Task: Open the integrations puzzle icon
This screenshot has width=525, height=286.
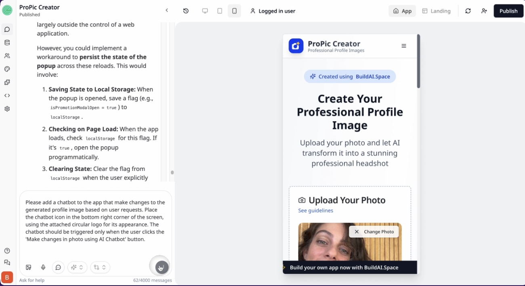Action: pyautogui.click(x=7, y=82)
